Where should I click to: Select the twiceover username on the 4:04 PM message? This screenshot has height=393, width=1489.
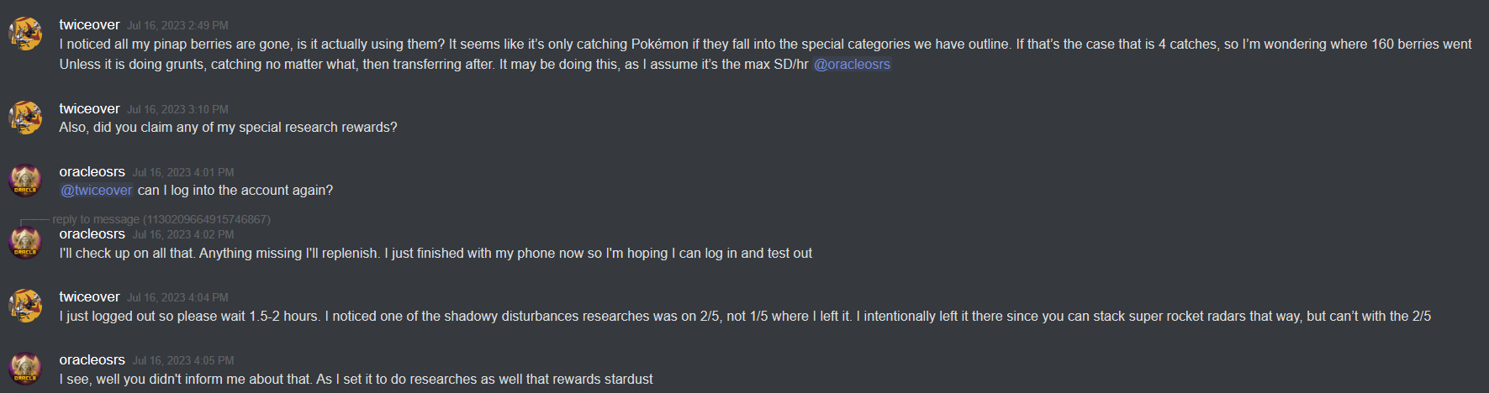(89, 297)
